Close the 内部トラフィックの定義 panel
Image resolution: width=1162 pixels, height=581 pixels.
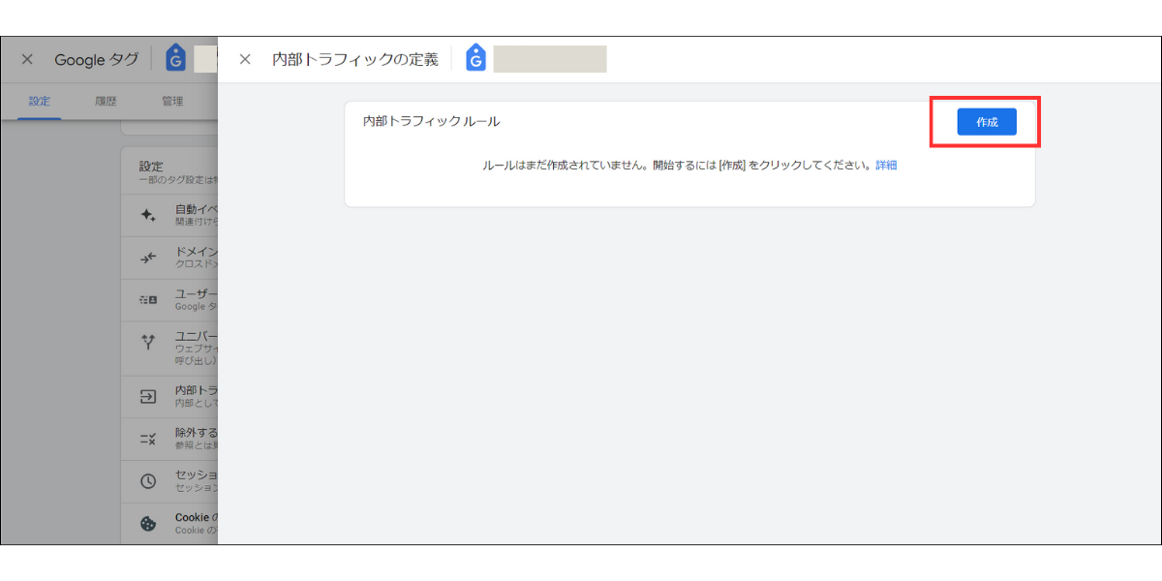coord(245,59)
